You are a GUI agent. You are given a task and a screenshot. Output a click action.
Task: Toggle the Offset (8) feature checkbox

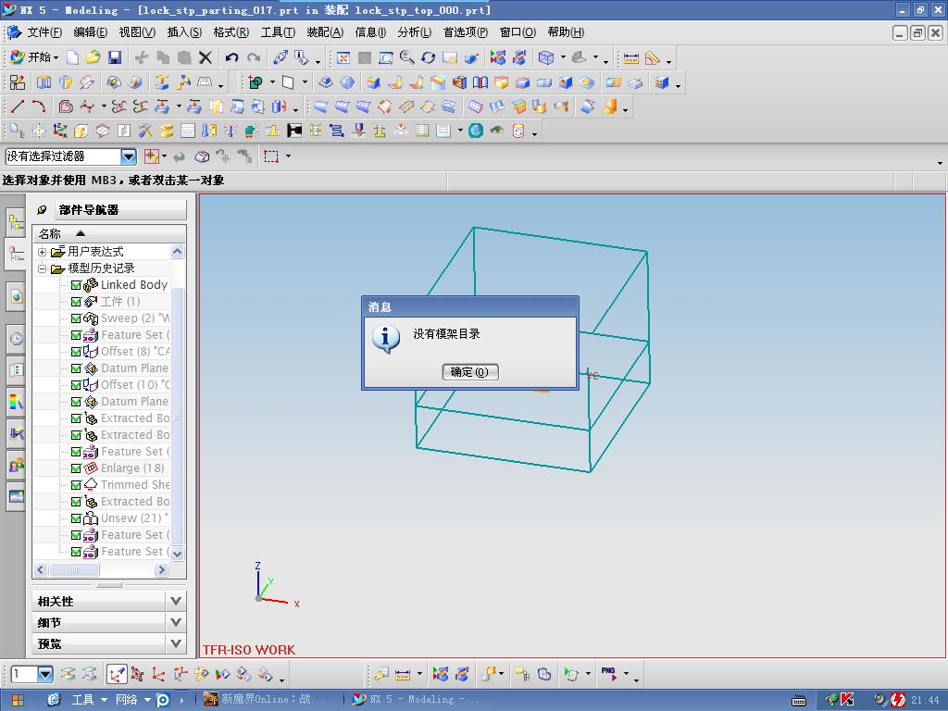(x=76, y=351)
